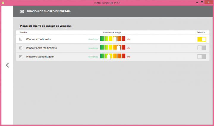Turn off the Windows Equilibrado toggle
The image size is (214, 126).
(202, 39)
